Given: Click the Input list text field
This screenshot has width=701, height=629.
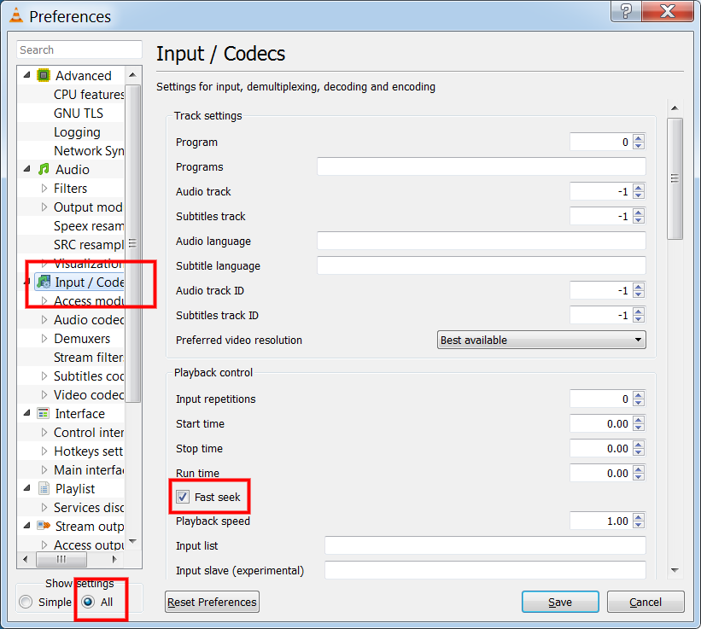Looking at the screenshot, I should [x=485, y=545].
